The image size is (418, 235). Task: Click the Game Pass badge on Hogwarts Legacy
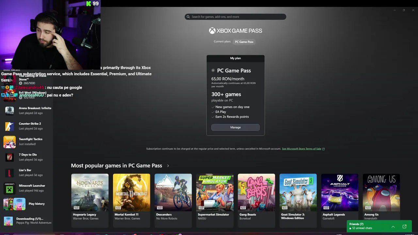click(76, 208)
